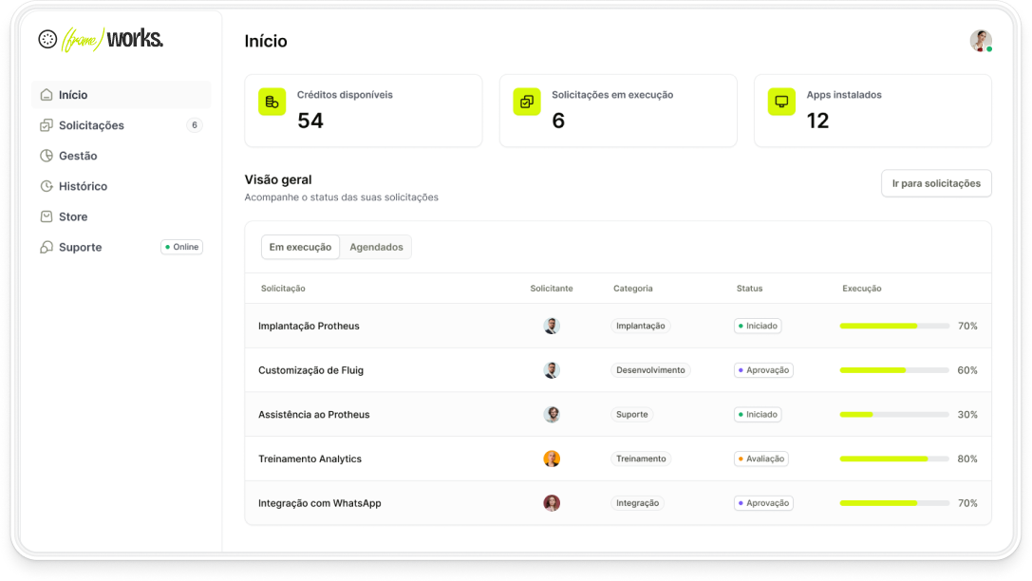Click the Apps instalados monitor icon
The image size is (1032, 581).
[x=781, y=103]
